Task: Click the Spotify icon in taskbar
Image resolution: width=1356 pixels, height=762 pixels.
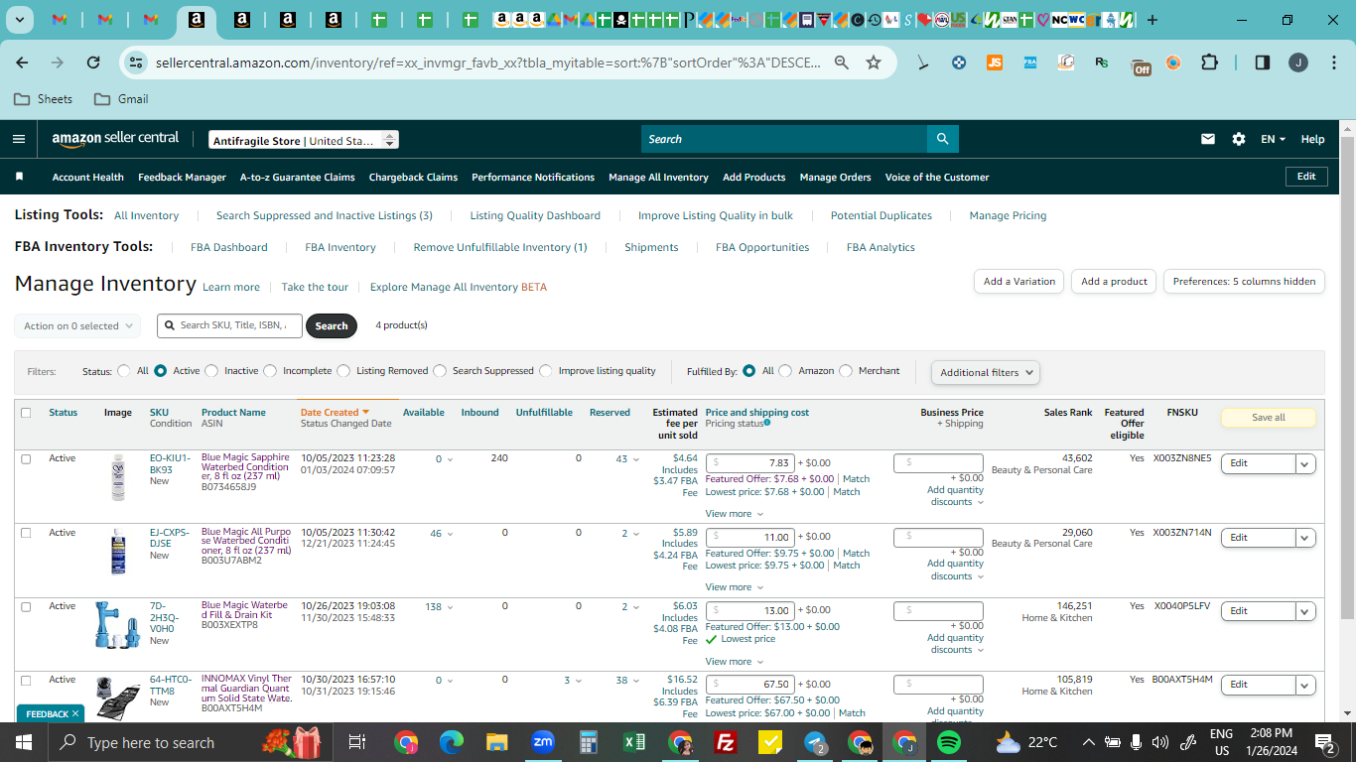Action: click(x=949, y=742)
